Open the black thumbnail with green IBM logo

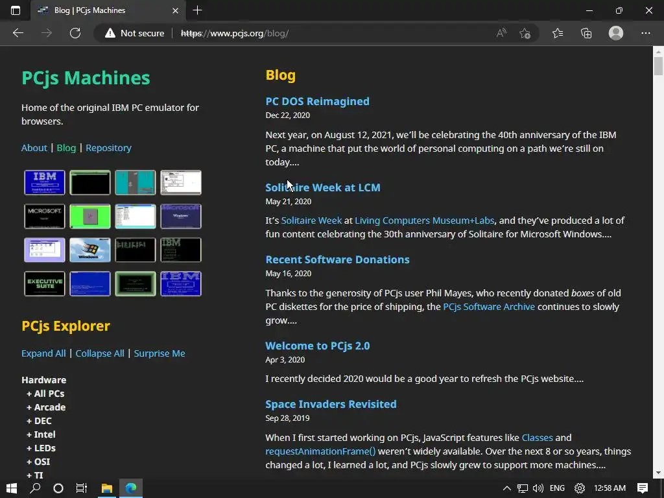181,250
